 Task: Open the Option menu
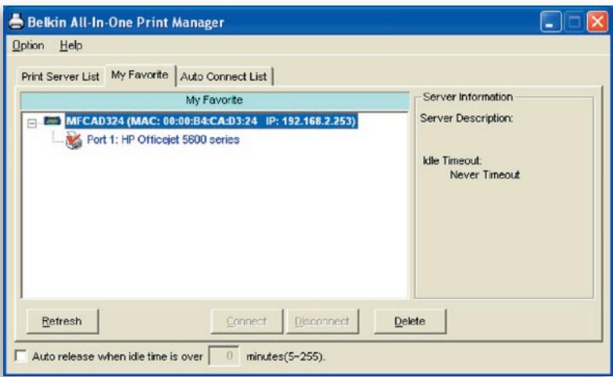[x=28, y=45]
